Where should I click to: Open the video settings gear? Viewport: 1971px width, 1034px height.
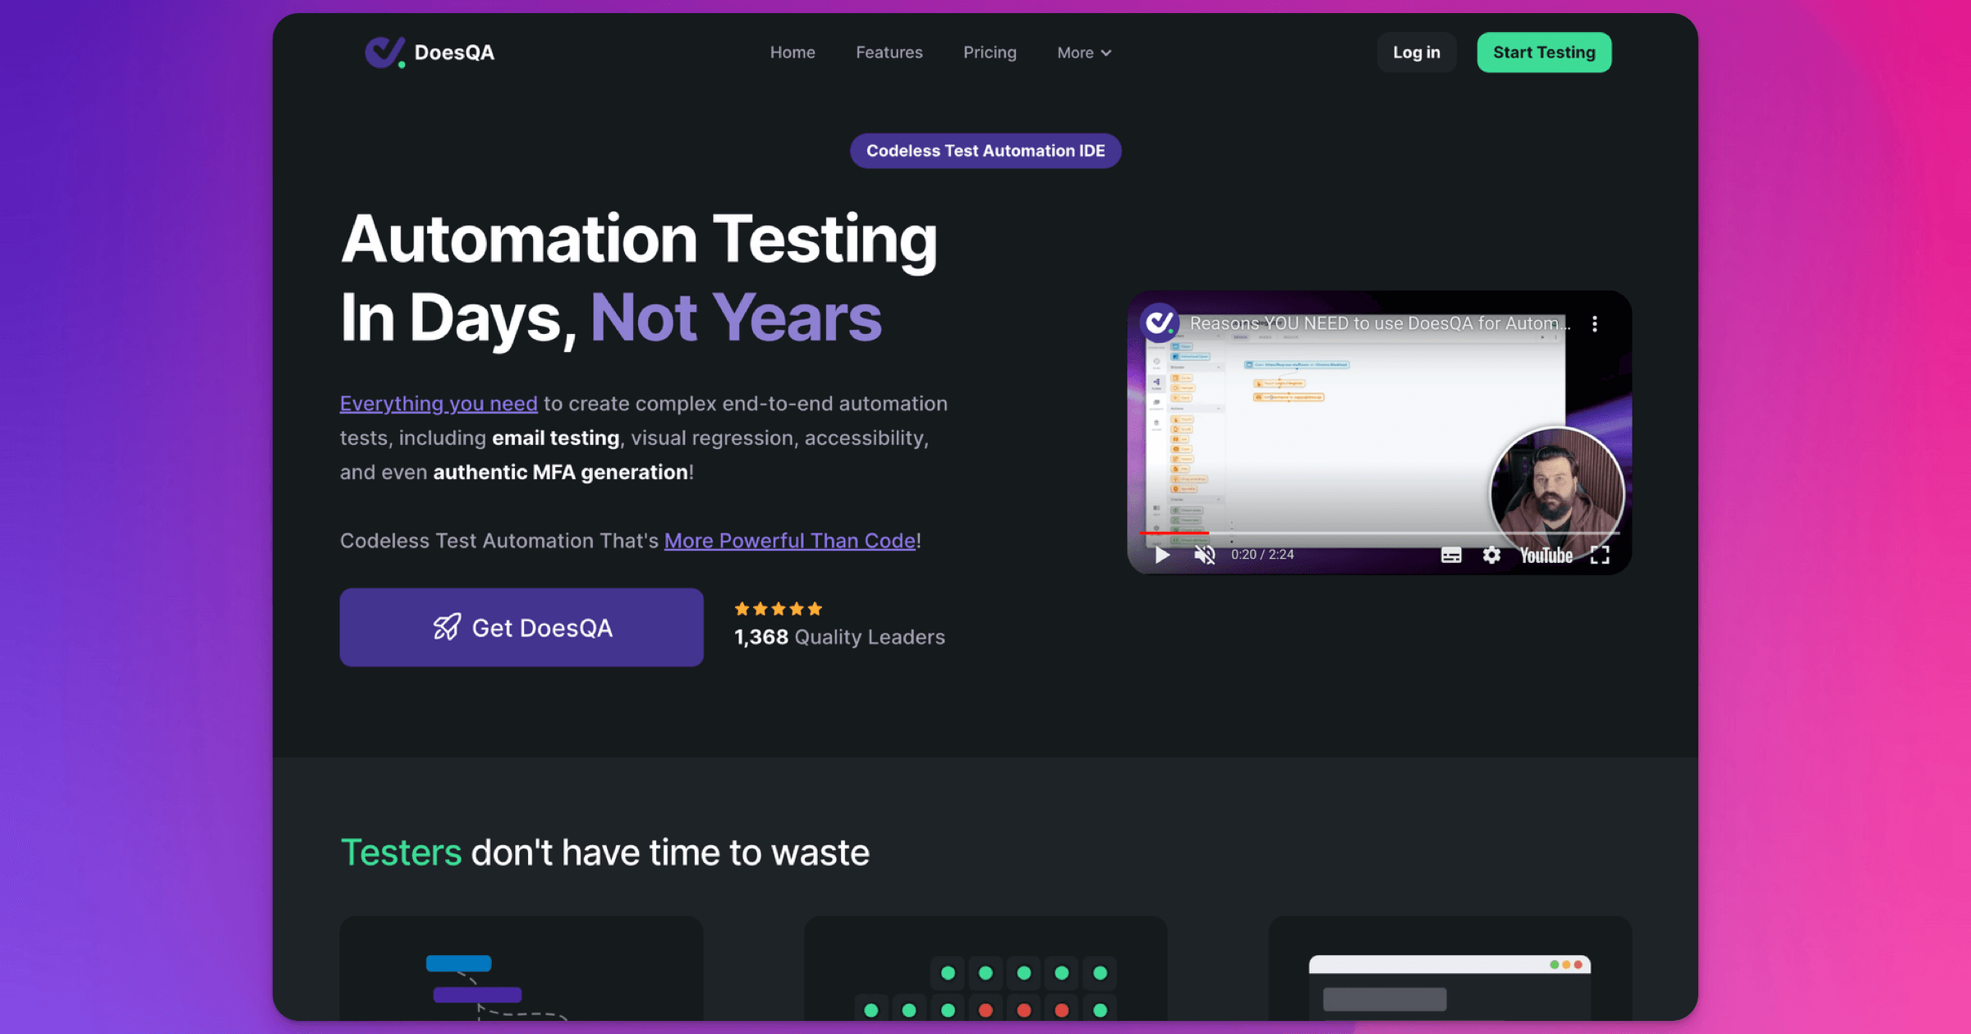point(1491,556)
